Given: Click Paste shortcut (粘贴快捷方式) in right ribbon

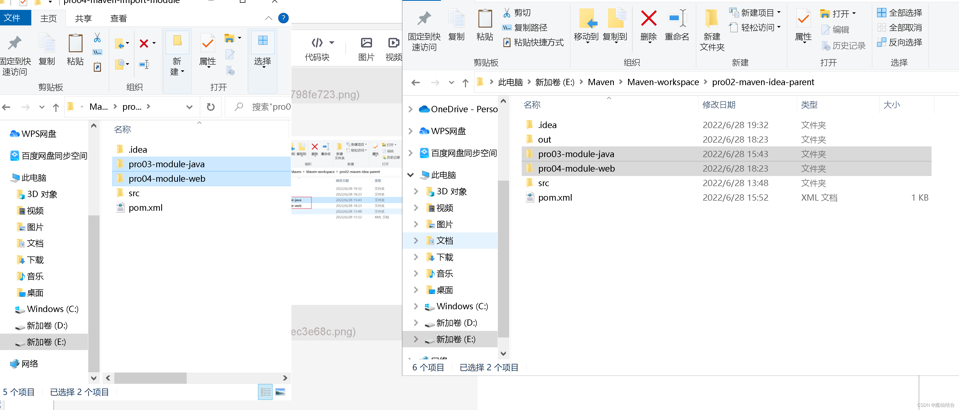Looking at the screenshot, I should pos(533,42).
